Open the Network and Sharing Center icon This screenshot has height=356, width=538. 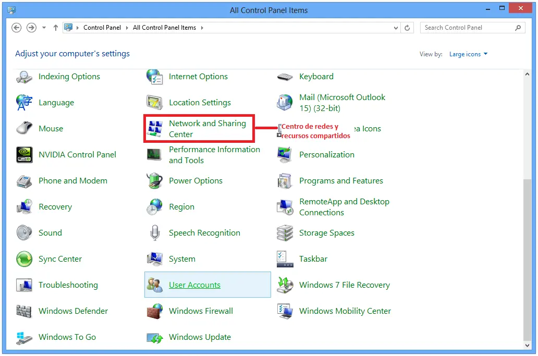[x=154, y=129]
